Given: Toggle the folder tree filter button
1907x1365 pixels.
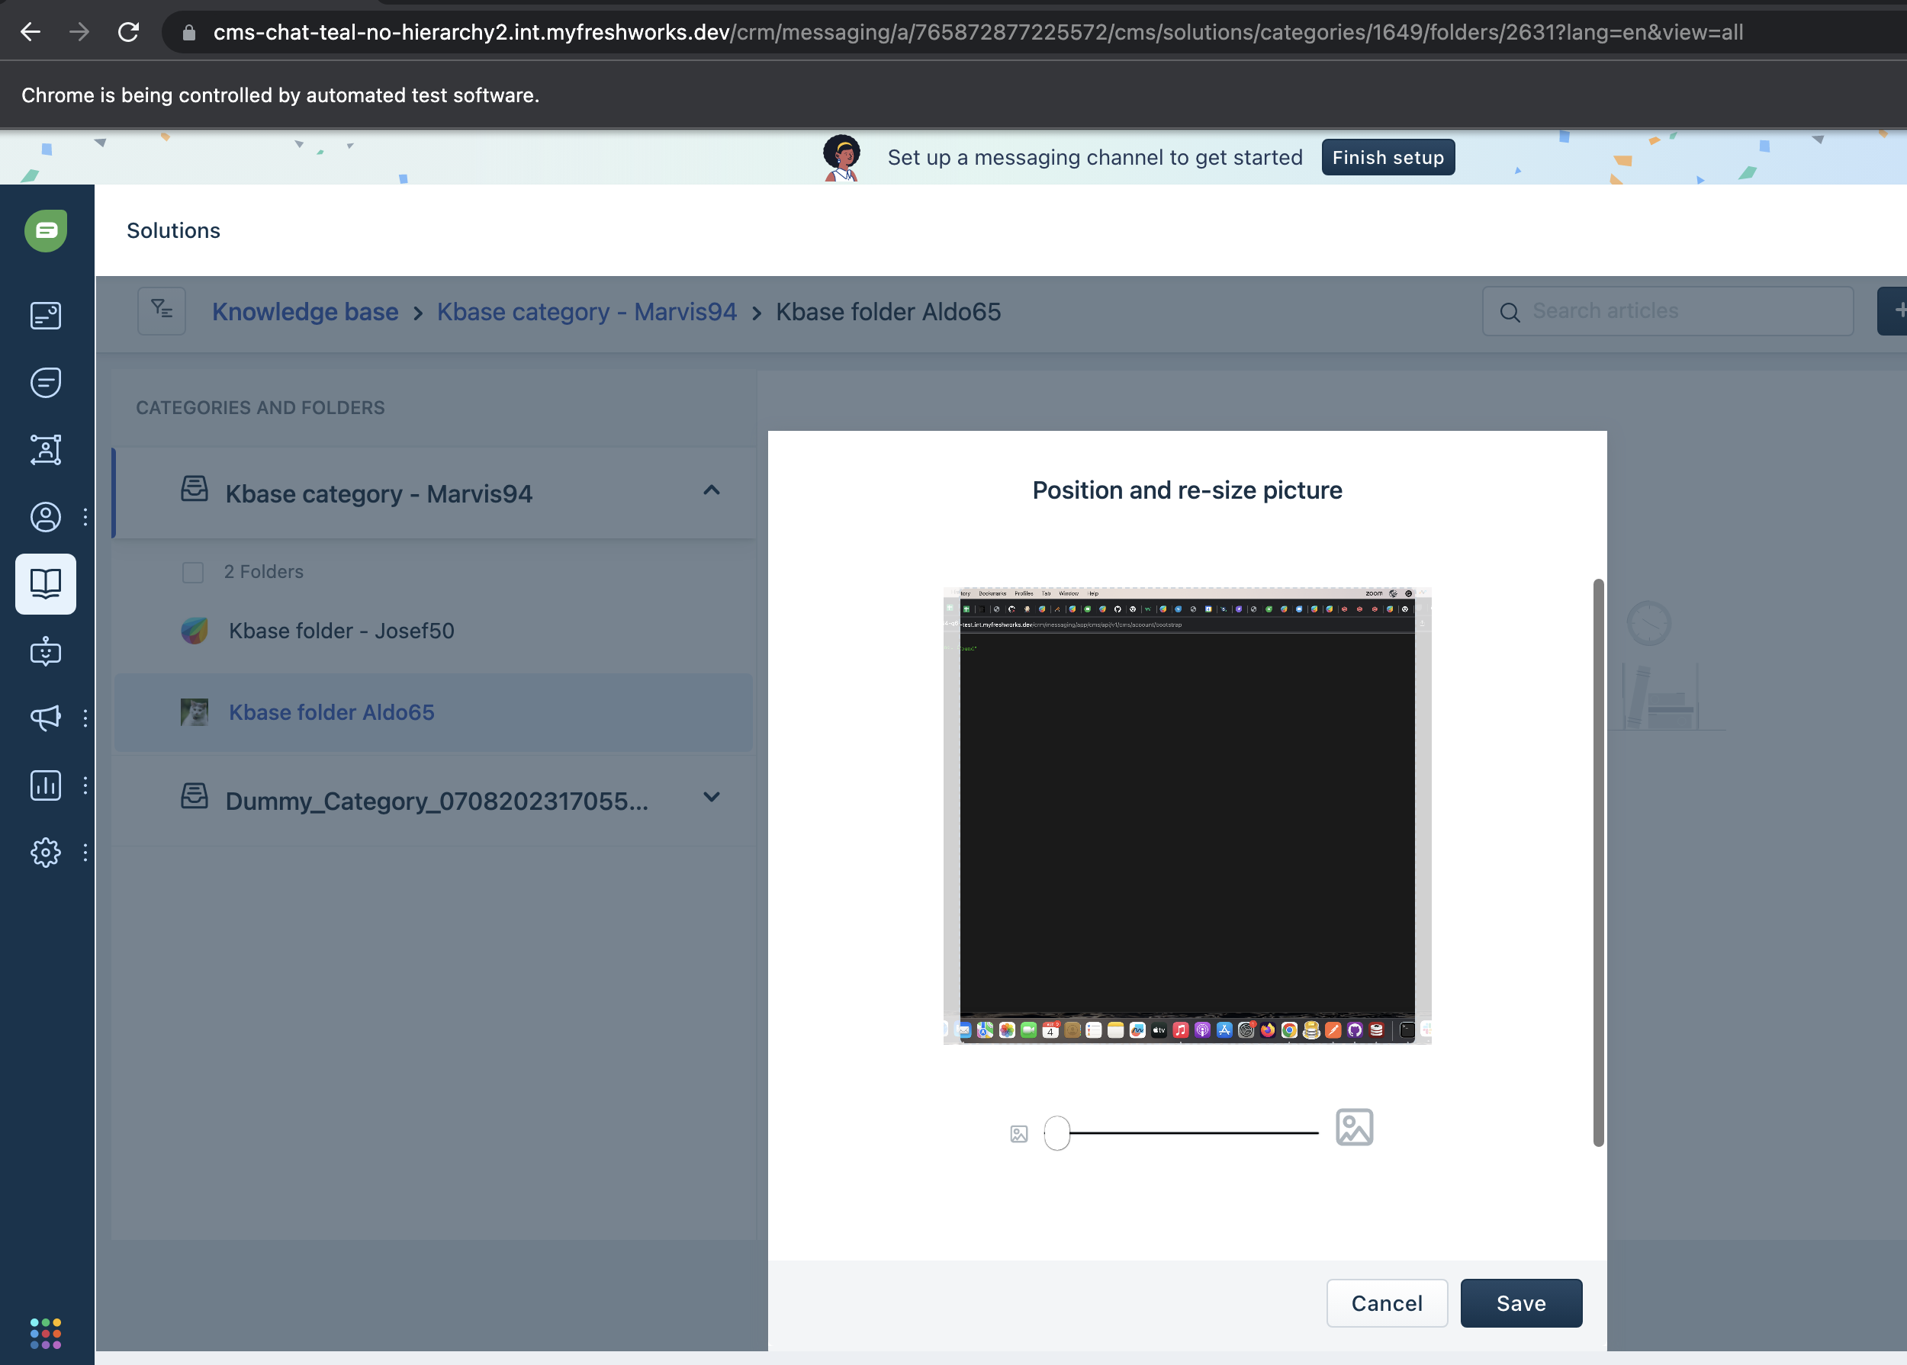Looking at the screenshot, I should (162, 311).
